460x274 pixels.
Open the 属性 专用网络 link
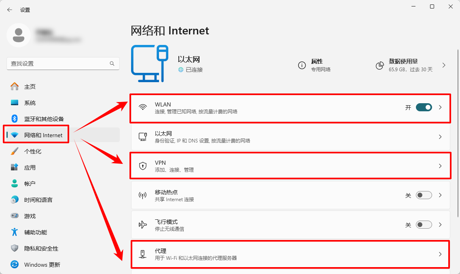pos(314,65)
